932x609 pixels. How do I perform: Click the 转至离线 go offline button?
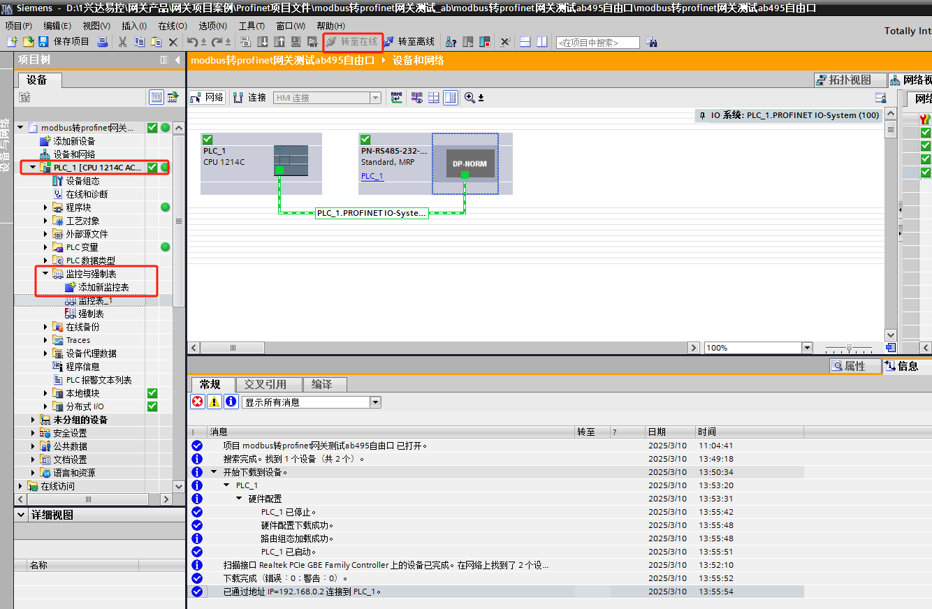pyautogui.click(x=409, y=42)
